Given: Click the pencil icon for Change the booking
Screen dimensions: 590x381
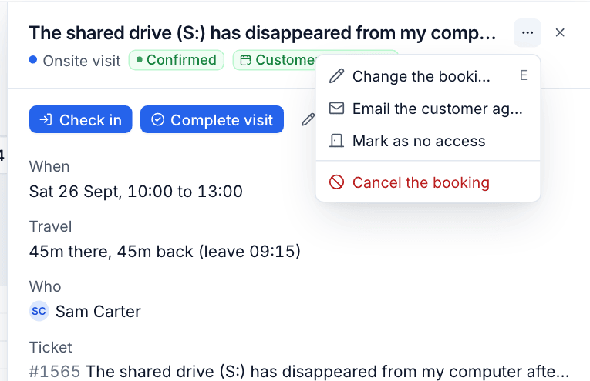Looking at the screenshot, I should tap(336, 76).
